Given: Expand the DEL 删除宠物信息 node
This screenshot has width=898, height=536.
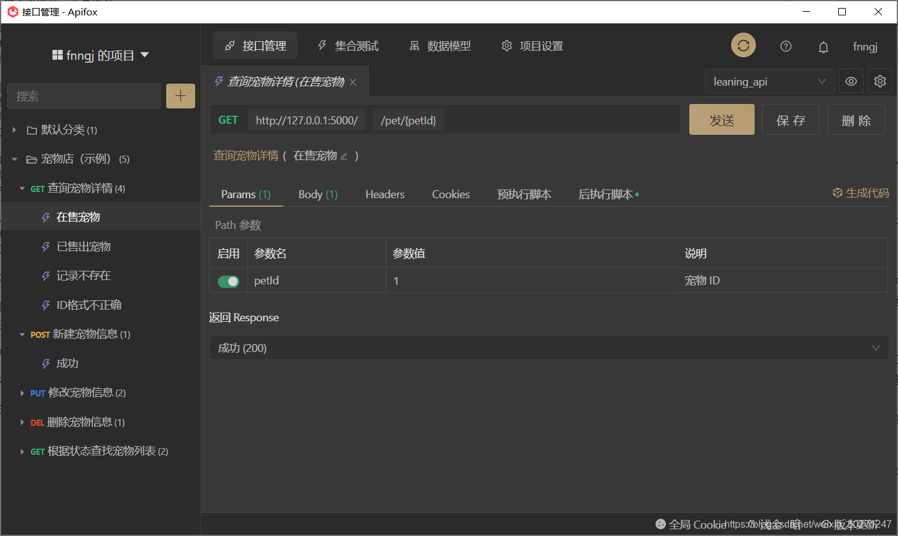Looking at the screenshot, I should point(22,422).
